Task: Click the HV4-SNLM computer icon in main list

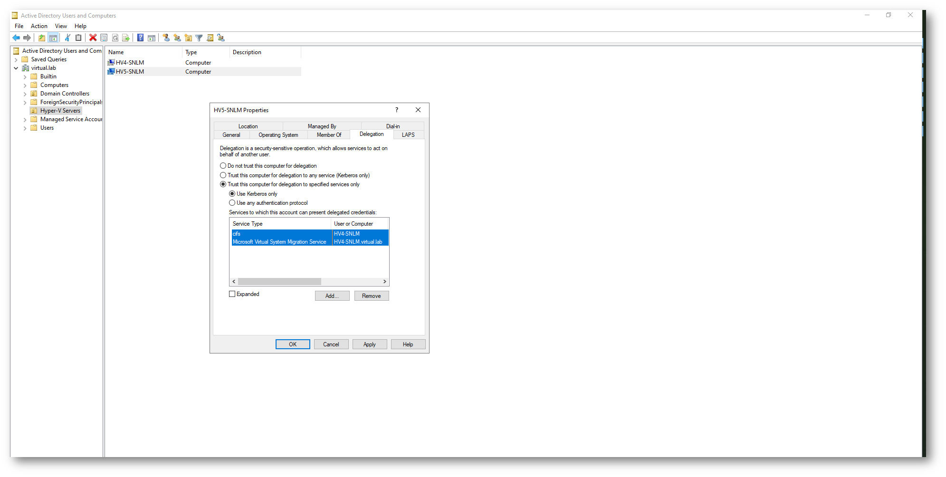Action: 111,62
